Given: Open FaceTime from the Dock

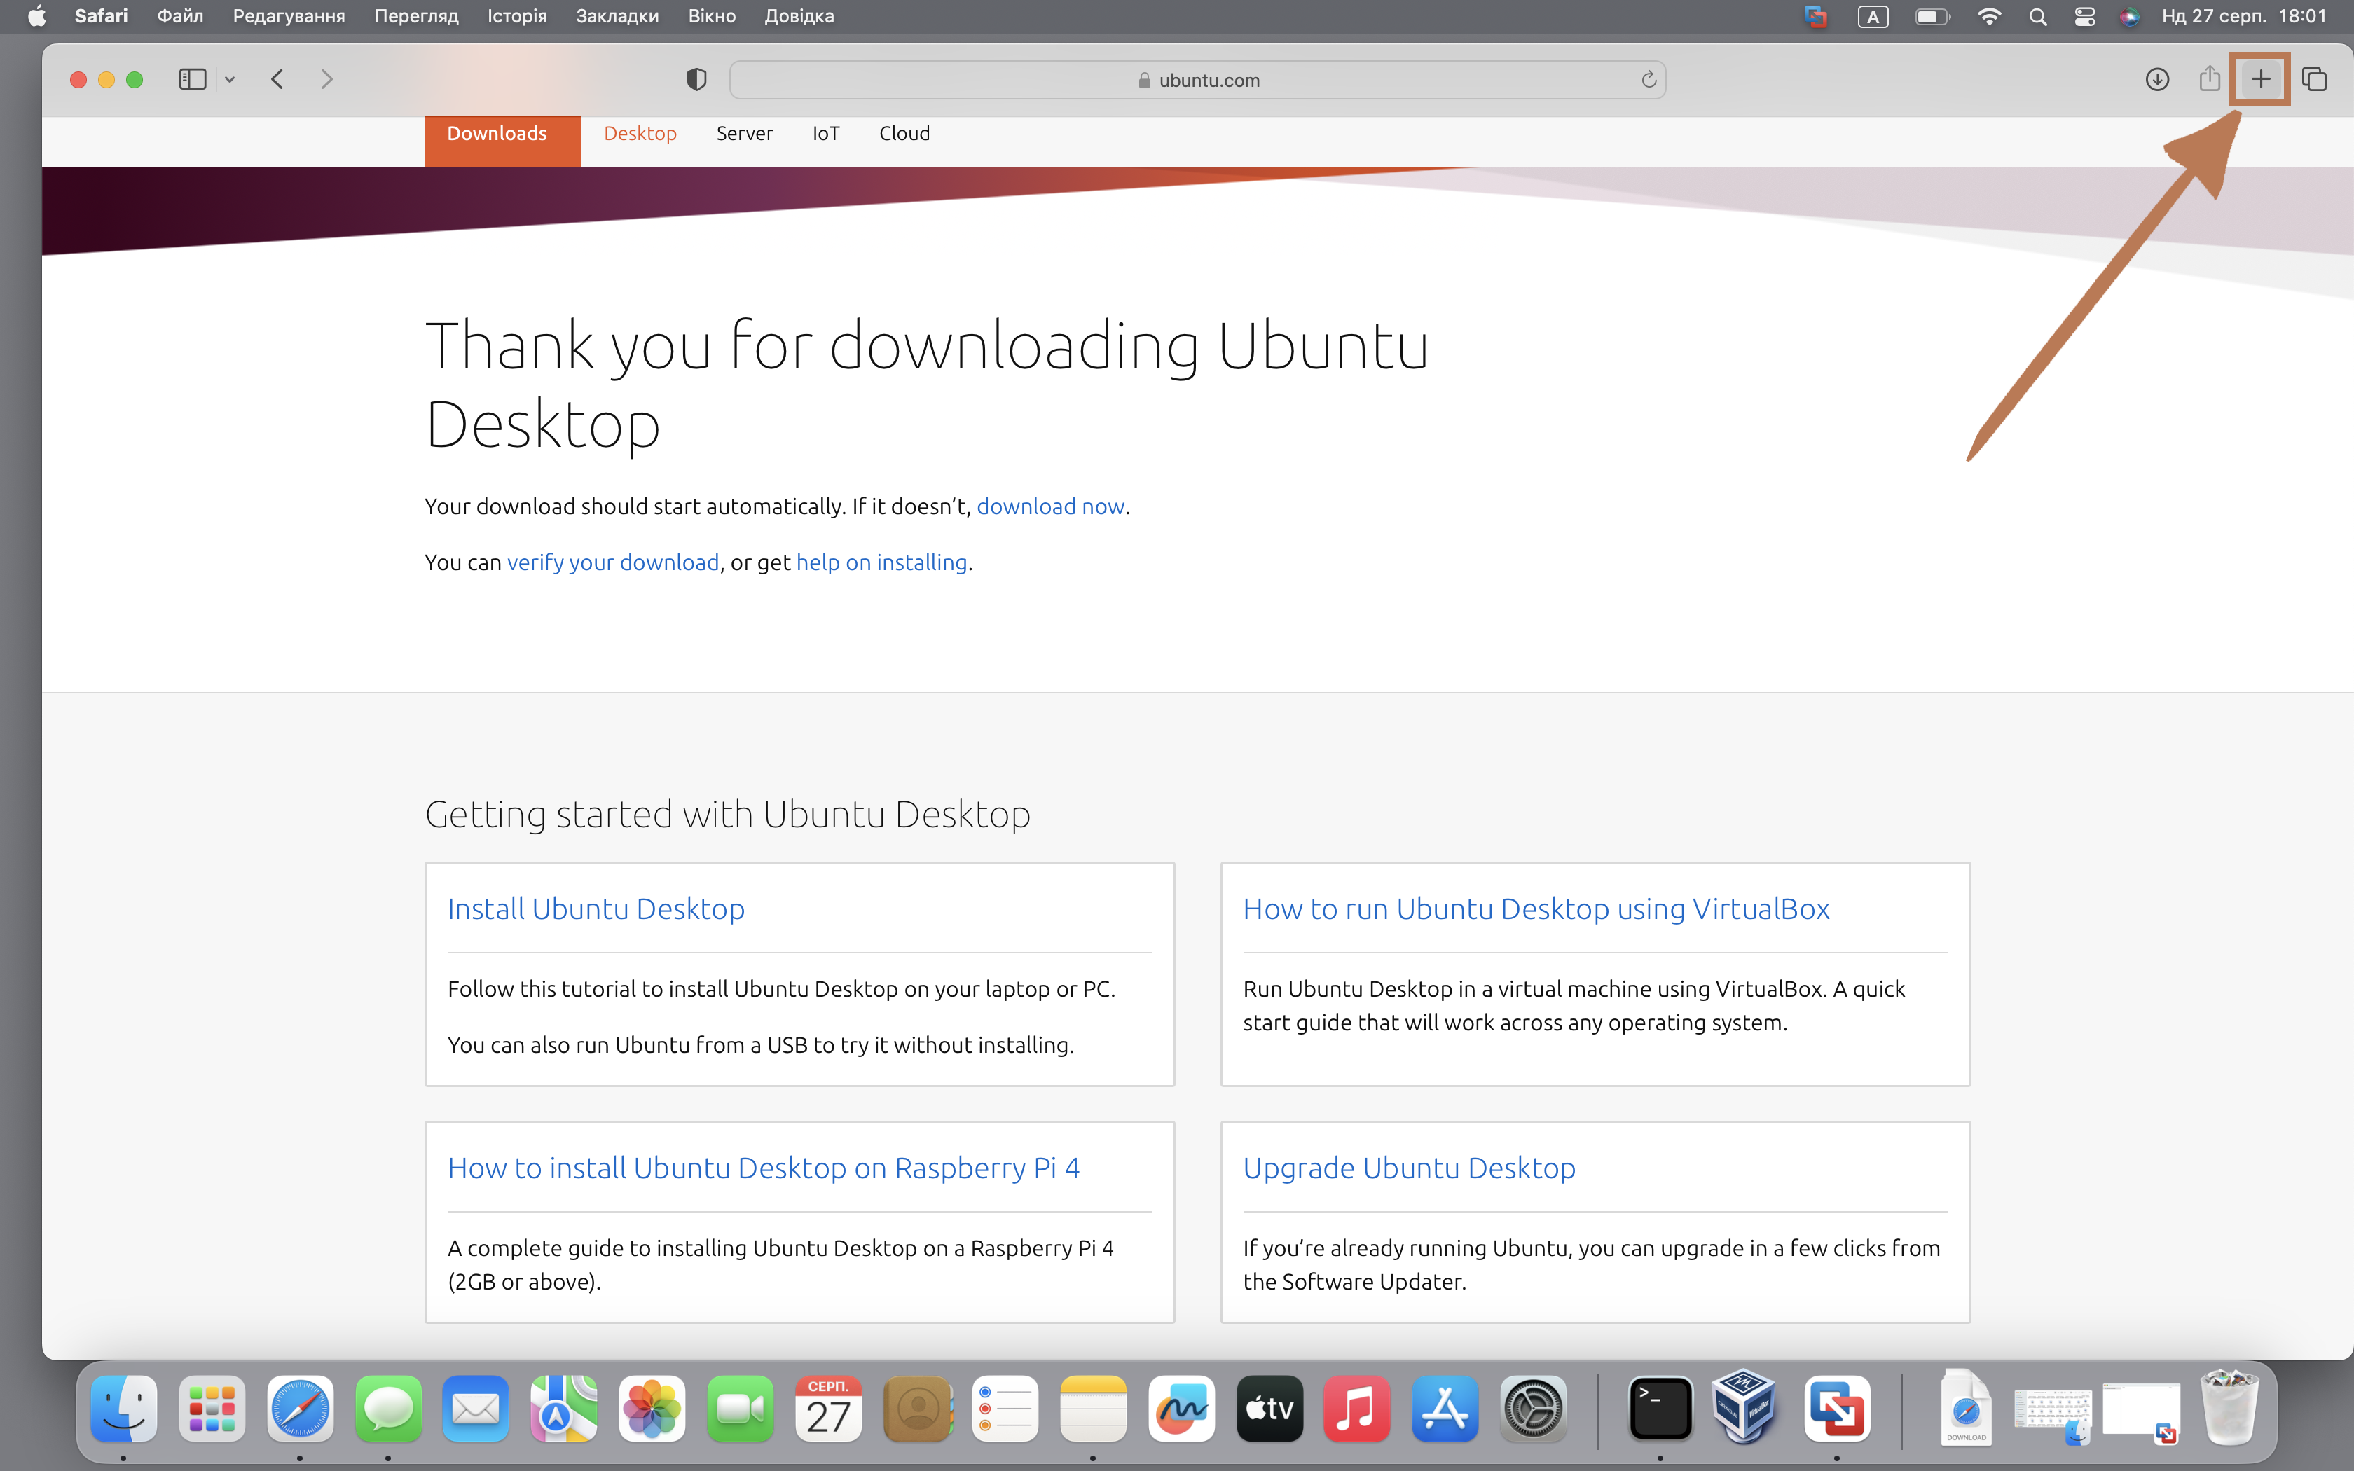Looking at the screenshot, I should 741,1408.
